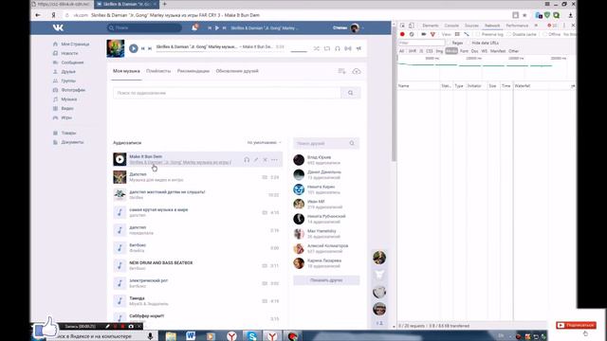This screenshot has width=607, height=341.
Task: Click the large round play button in audio player
Action: point(134,48)
